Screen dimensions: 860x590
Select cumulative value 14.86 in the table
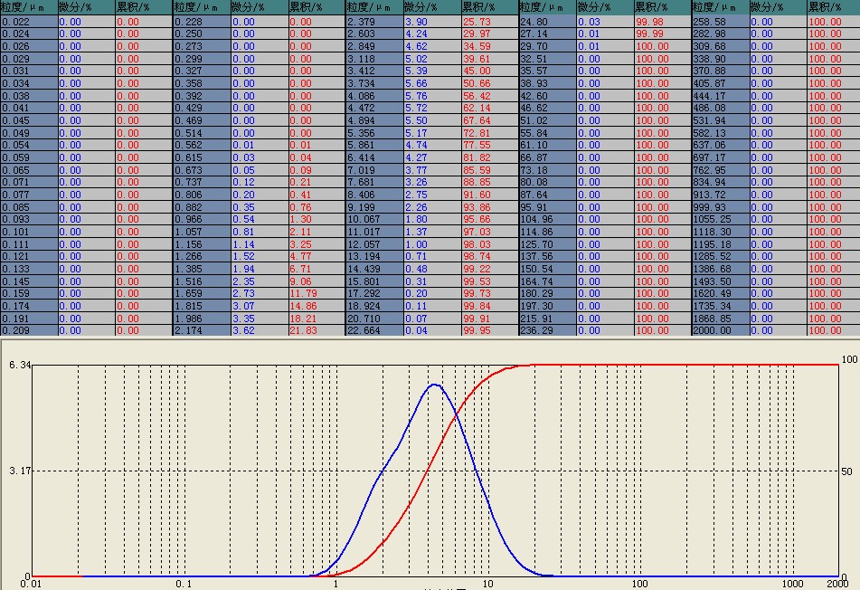[x=303, y=306]
